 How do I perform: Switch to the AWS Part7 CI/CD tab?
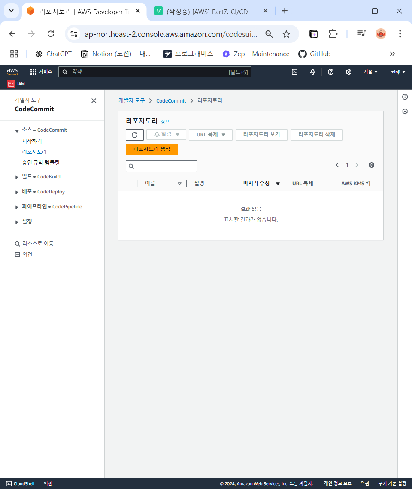pos(207,12)
